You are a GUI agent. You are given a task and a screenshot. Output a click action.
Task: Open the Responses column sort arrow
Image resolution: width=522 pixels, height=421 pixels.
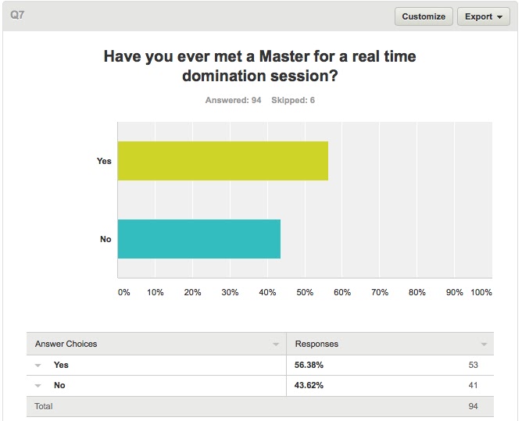[484, 344]
